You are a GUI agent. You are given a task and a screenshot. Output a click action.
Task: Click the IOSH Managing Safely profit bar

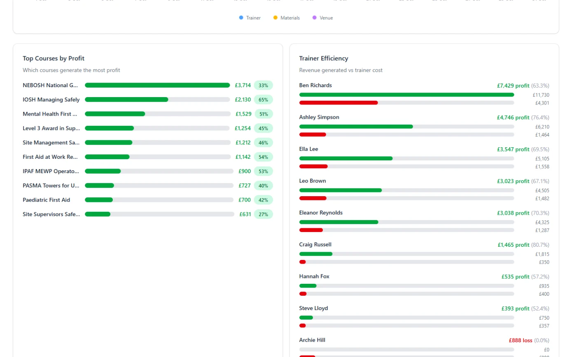pos(126,100)
